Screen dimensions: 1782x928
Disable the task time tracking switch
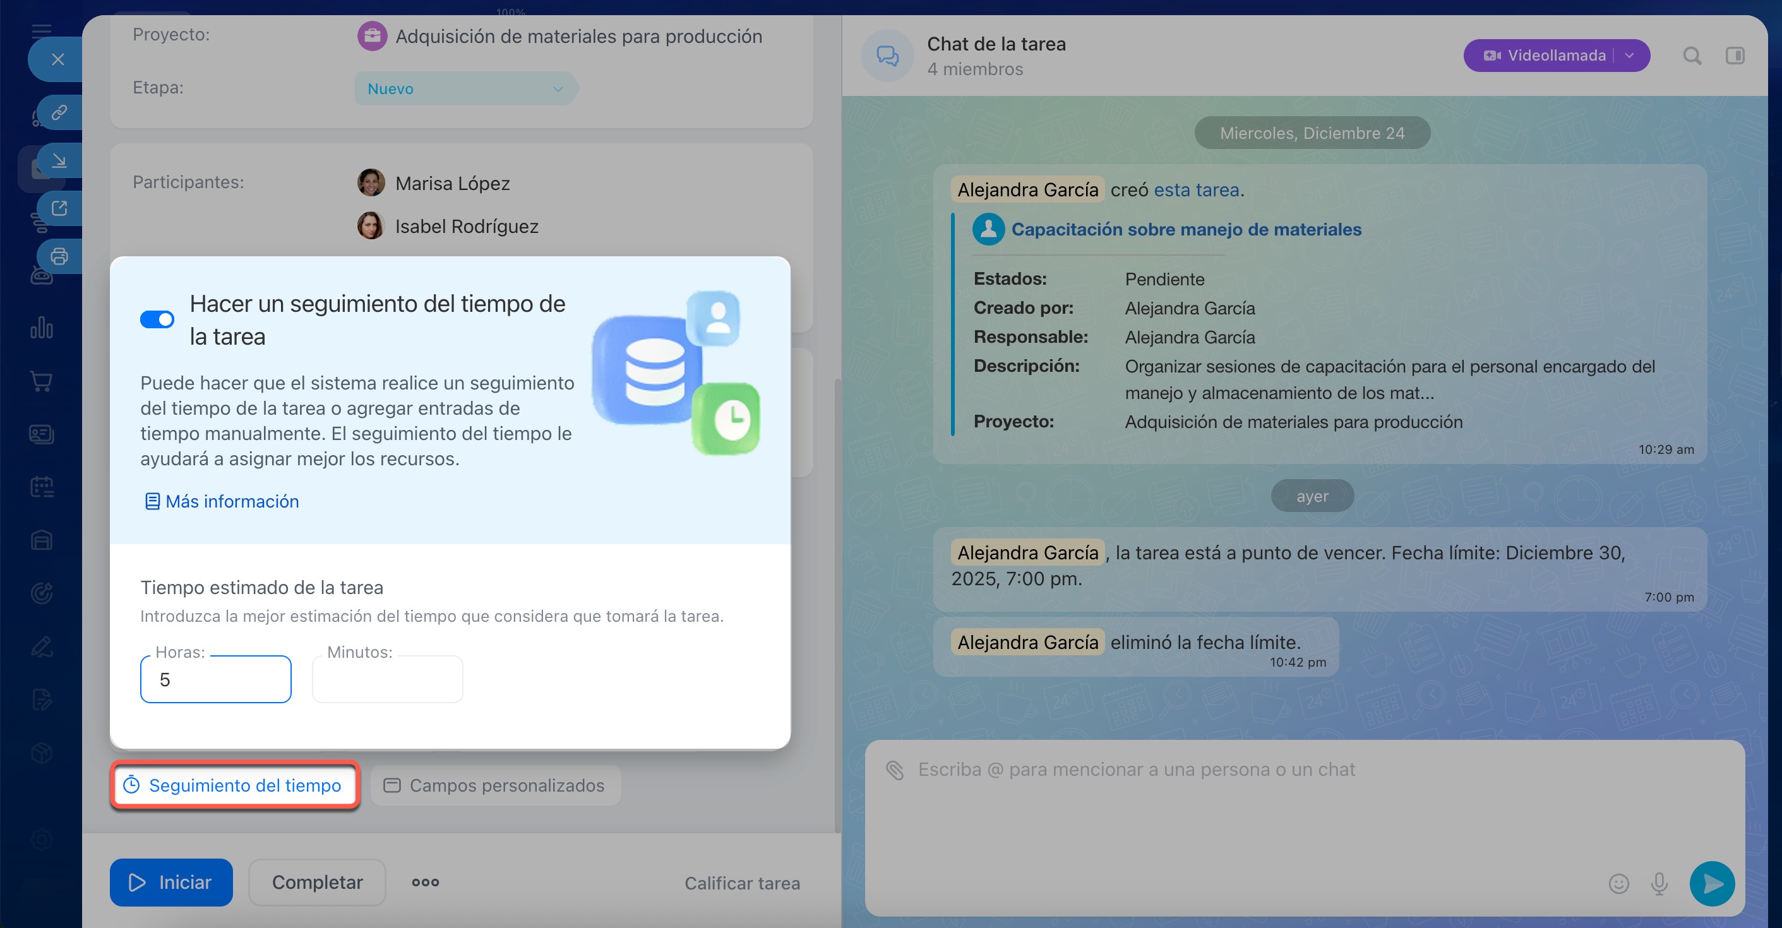coord(157,319)
